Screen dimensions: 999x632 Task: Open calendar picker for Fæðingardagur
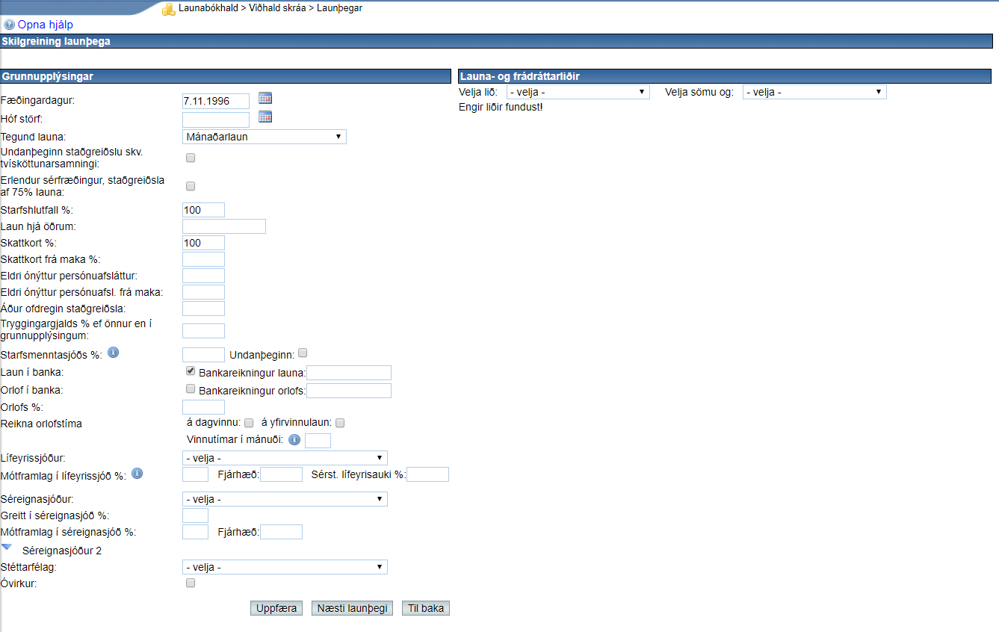pyautogui.click(x=265, y=98)
